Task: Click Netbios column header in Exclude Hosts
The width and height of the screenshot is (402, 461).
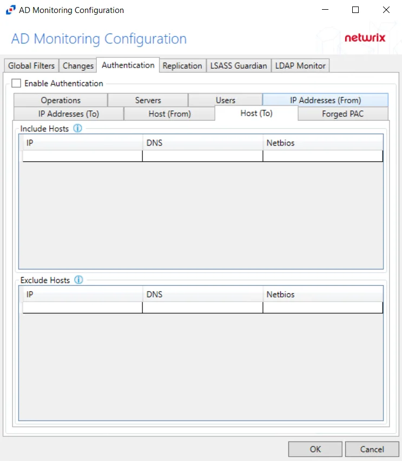Action: tap(323, 294)
